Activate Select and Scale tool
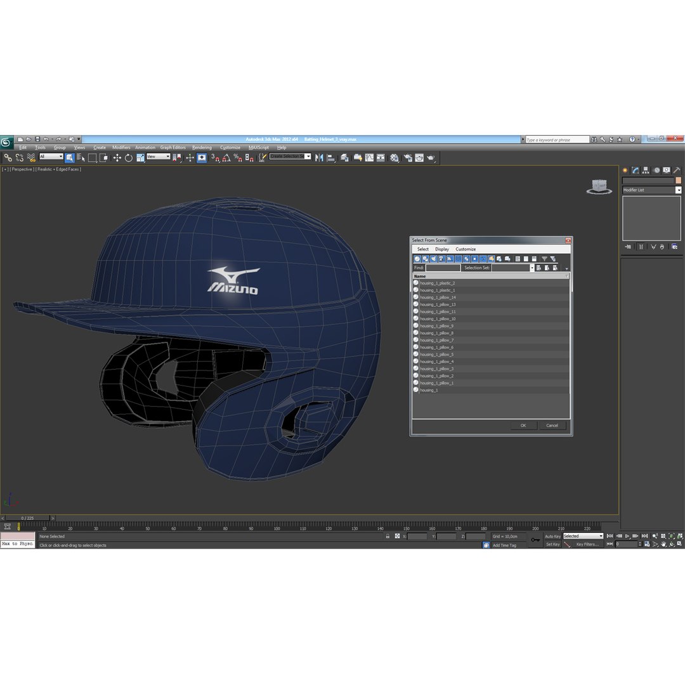This screenshot has width=685, height=685. [x=140, y=158]
